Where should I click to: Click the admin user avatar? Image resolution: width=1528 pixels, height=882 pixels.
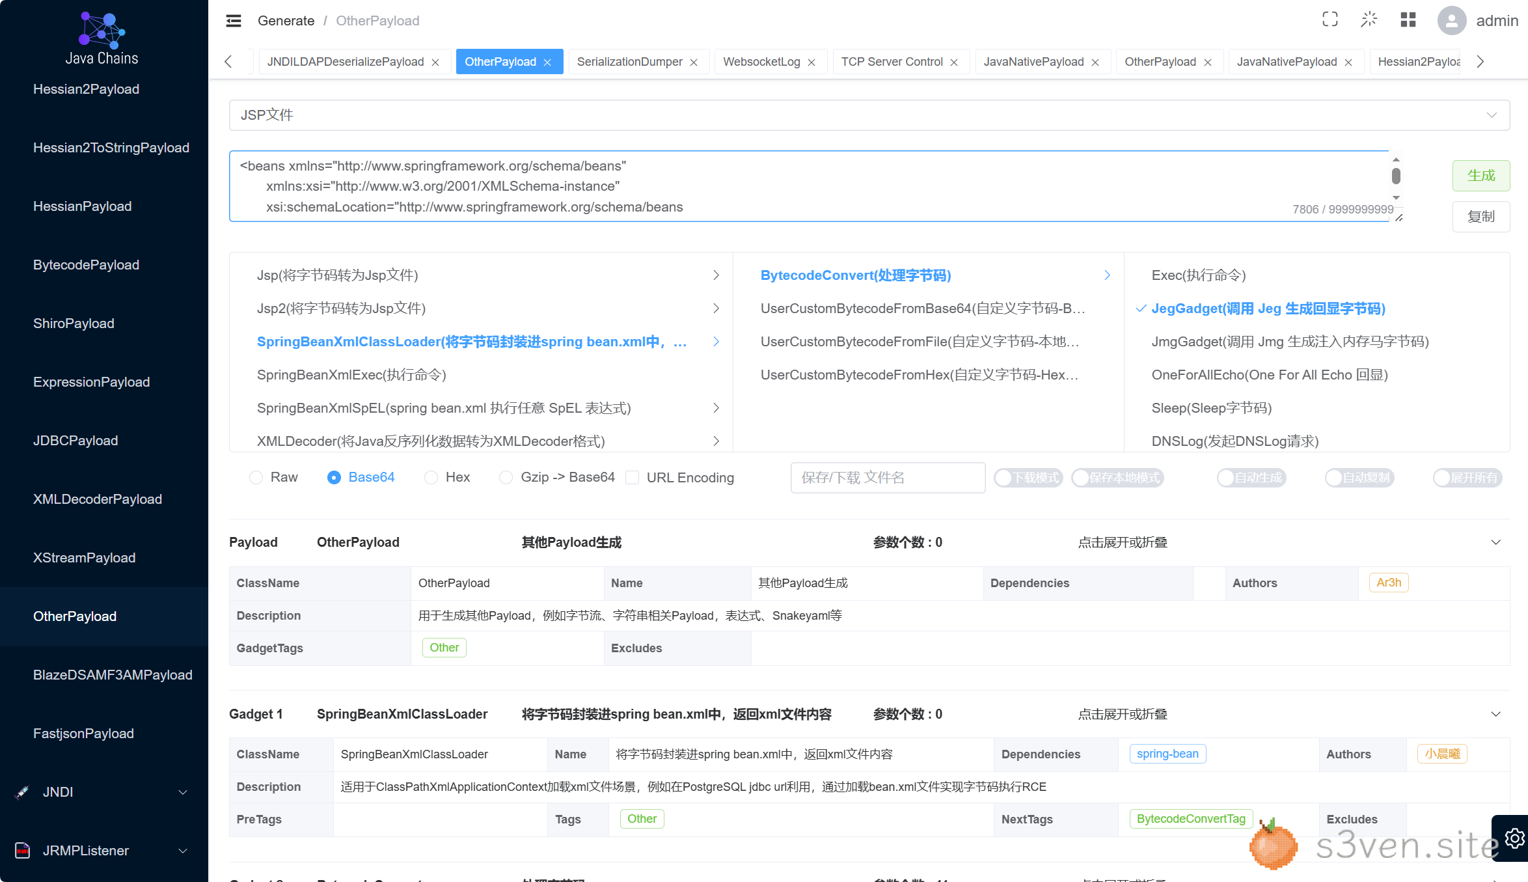pos(1451,21)
